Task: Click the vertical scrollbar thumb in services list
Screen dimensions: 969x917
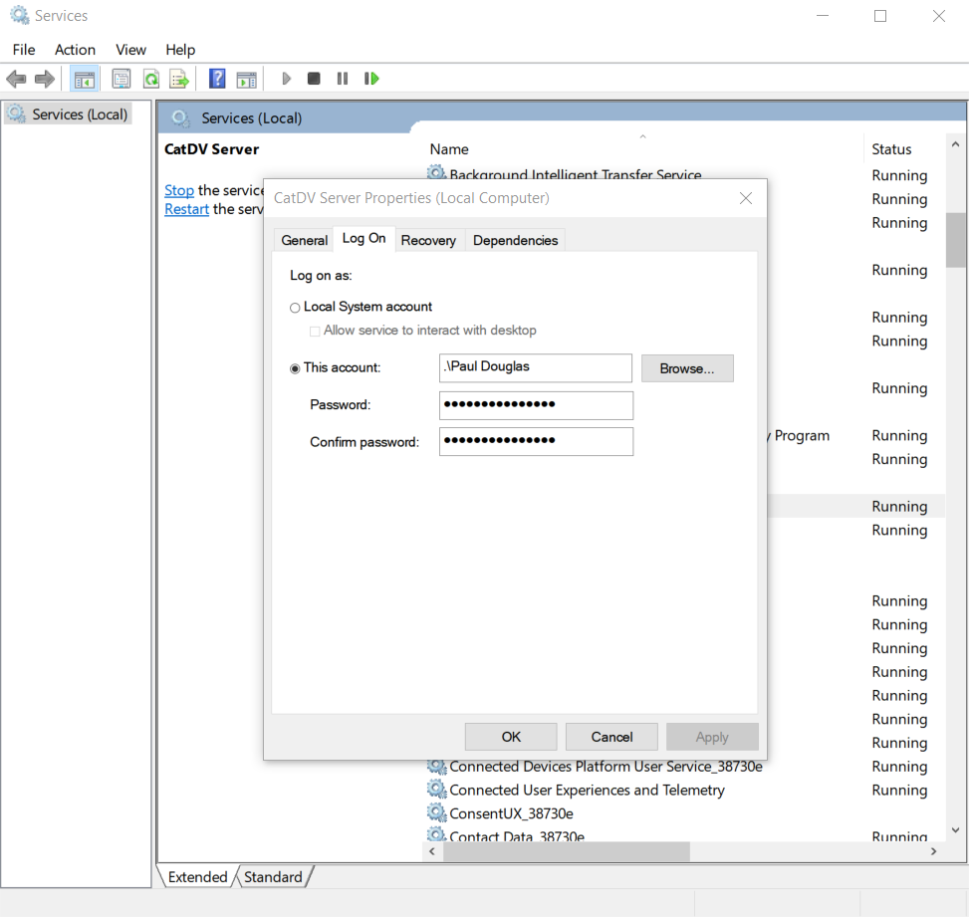Action: [x=955, y=240]
